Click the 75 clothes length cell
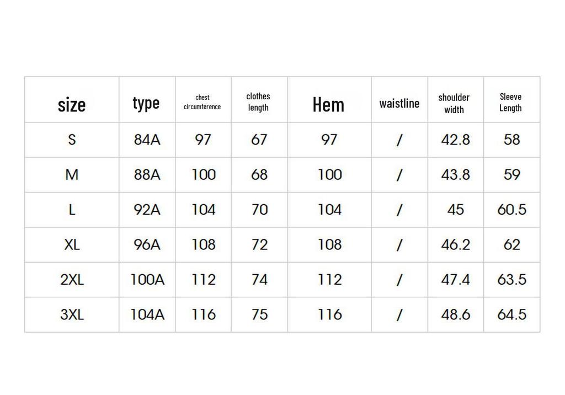Image resolution: width=565 pixels, height=395 pixels. [x=259, y=314]
